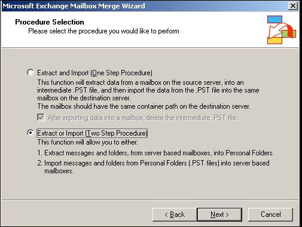Select the Two Step Procedure radio button
The image size is (302, 227).
pos(30,133)
